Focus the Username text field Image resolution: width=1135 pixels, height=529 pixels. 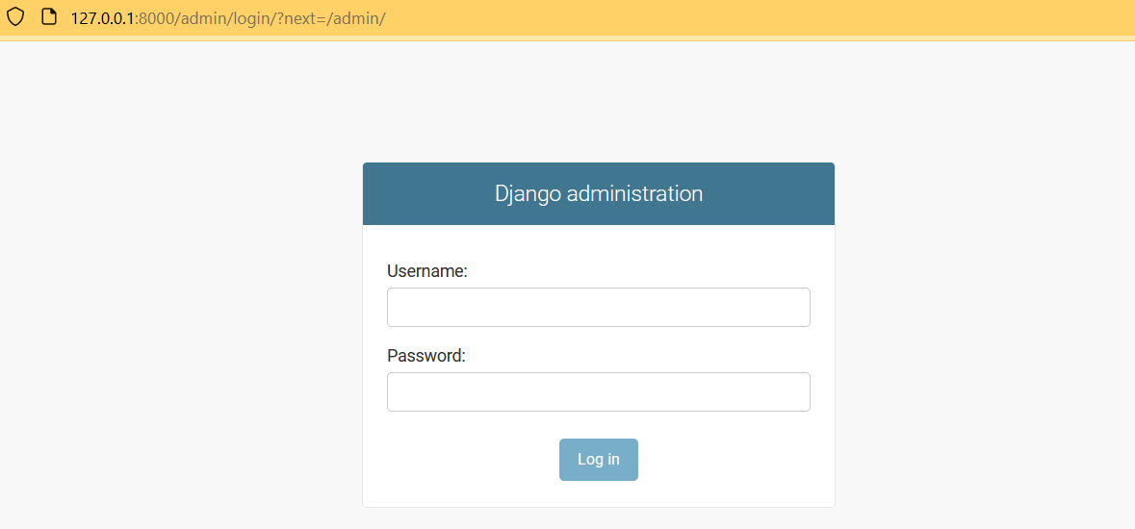[x=598, y=307]
